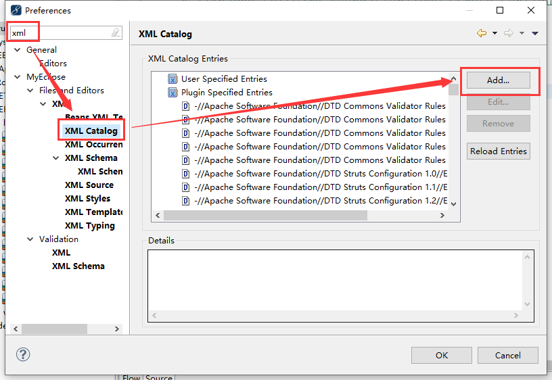Click catalog list scroll down arrow

pos(453,204)
